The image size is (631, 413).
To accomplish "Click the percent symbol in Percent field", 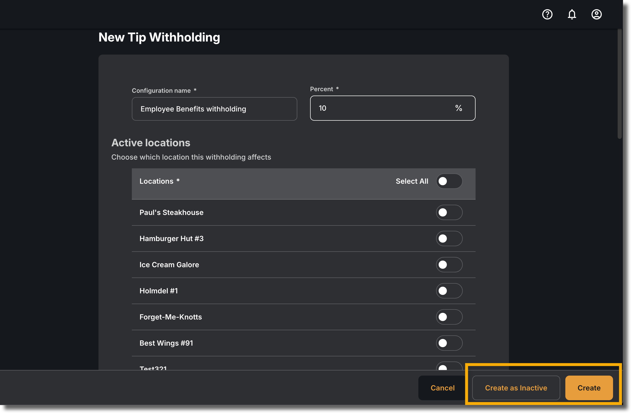I will (458, 108).
